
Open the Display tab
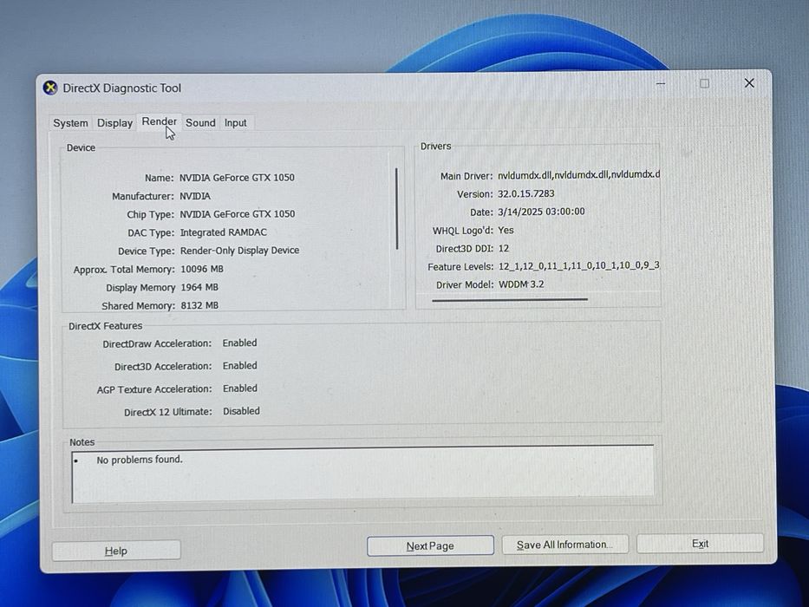(114, 123)
